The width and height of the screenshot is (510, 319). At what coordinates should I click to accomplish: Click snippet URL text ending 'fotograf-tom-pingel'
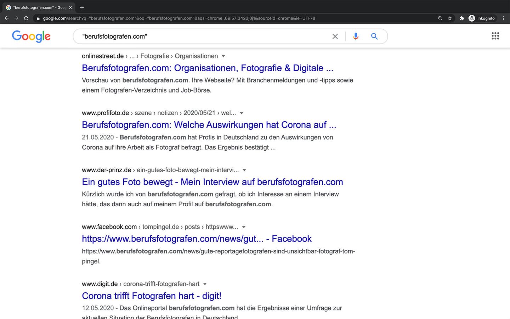219,256
